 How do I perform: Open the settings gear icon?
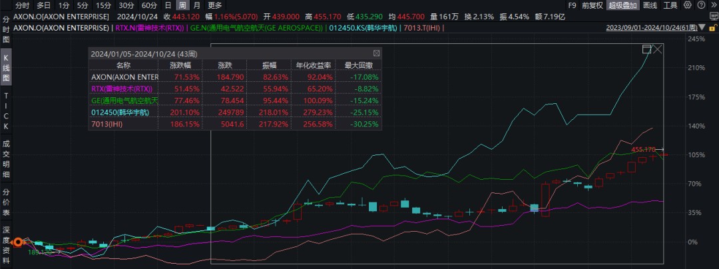click(687, 5)
